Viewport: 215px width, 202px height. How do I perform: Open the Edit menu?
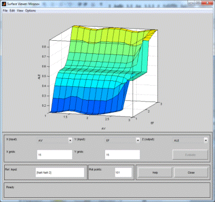[x=12, y=11]
